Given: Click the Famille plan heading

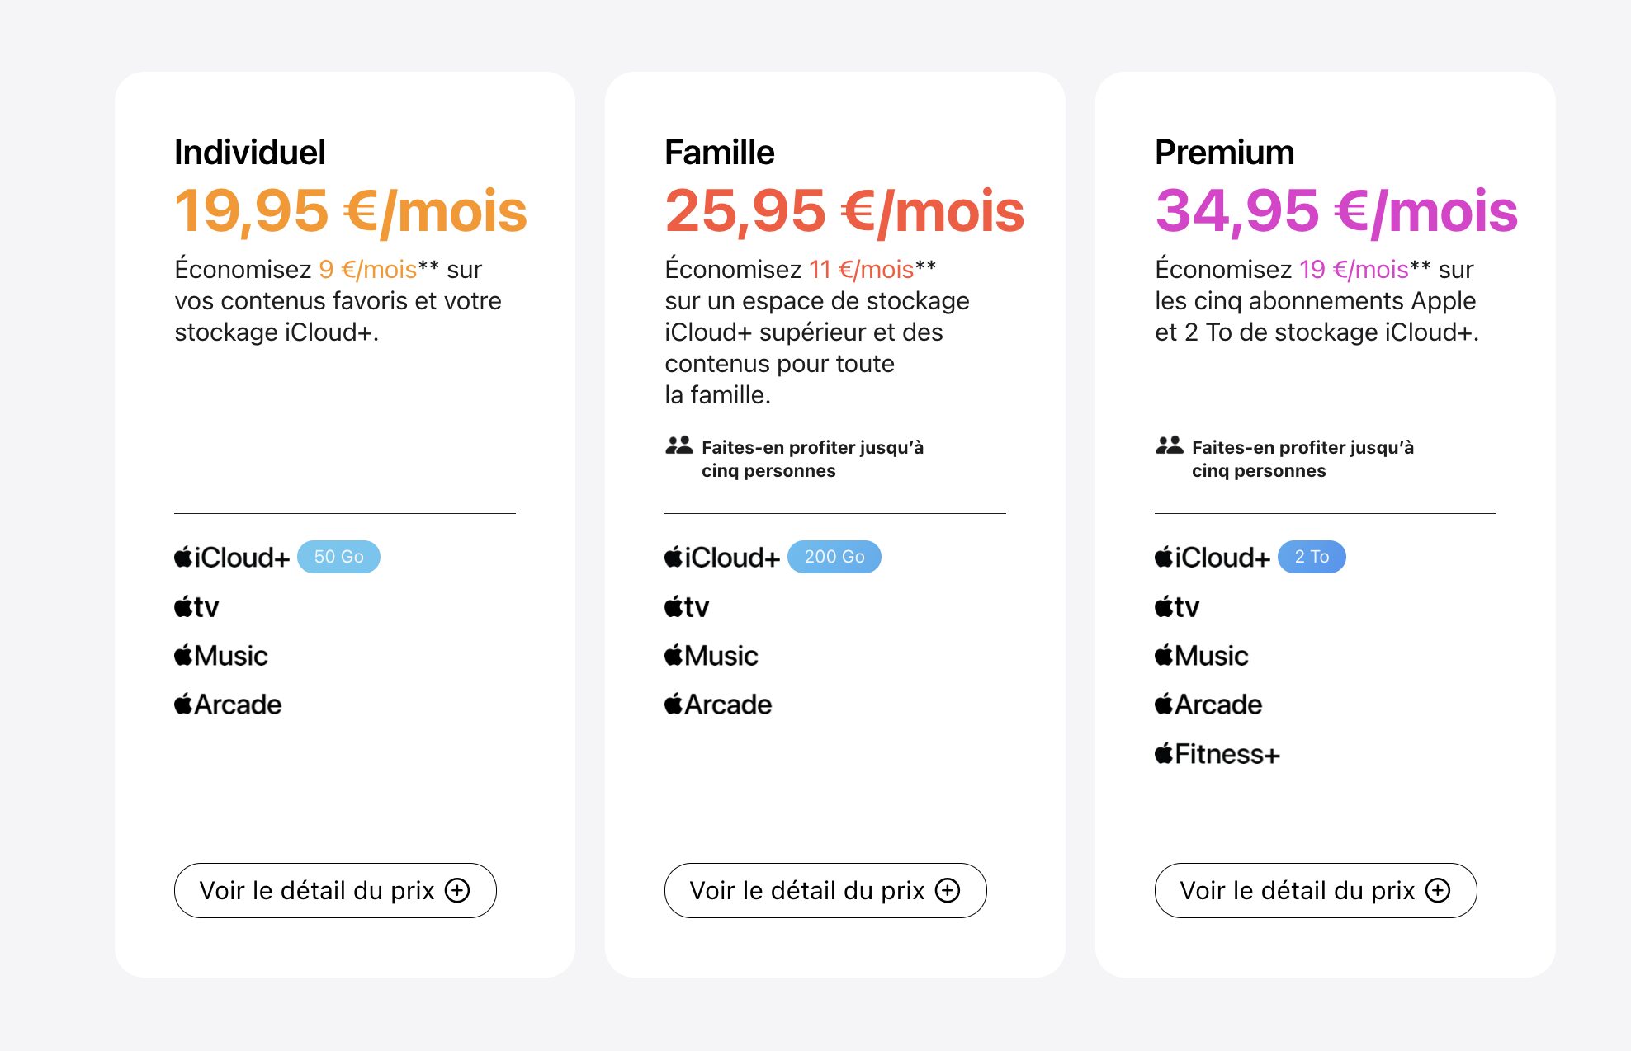Looking at the screenshot, I should 720,153.
